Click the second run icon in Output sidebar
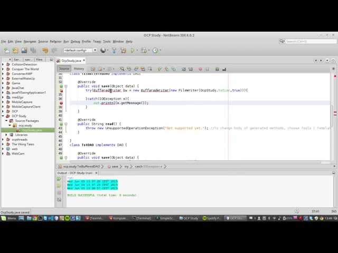Screen dimensions: 338x253 point(59,186)
